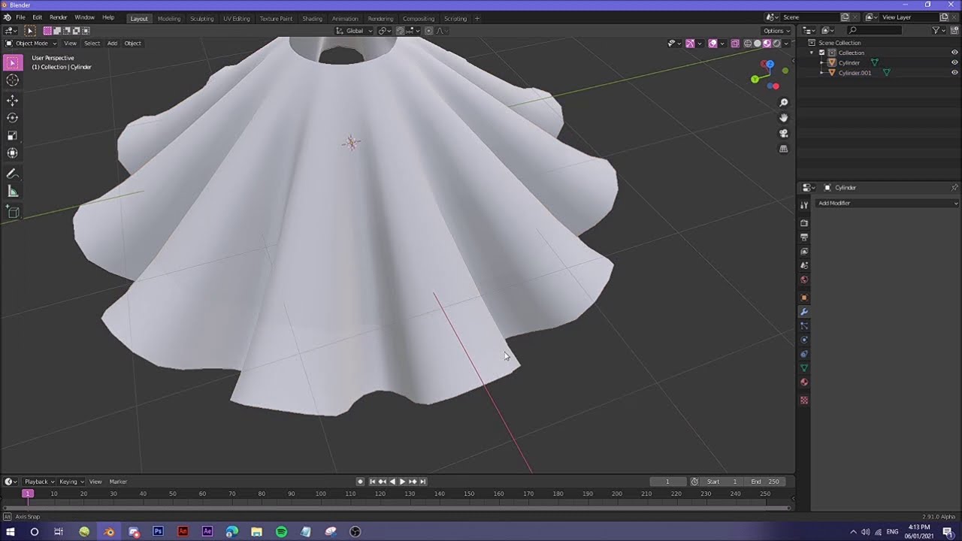Switch to rendered viewport shading
The width and height of the screenshot is (962, 541).
(776, 44)
